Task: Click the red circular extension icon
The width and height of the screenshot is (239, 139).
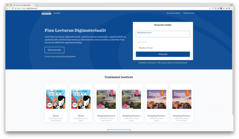Action: coord(229,8)
